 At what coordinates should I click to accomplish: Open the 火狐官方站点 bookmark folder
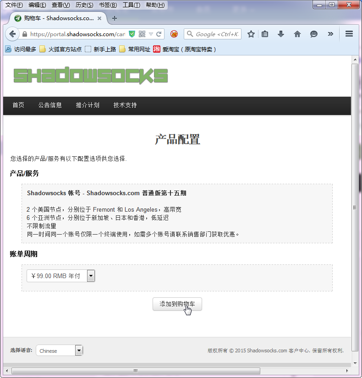[60, 49]
